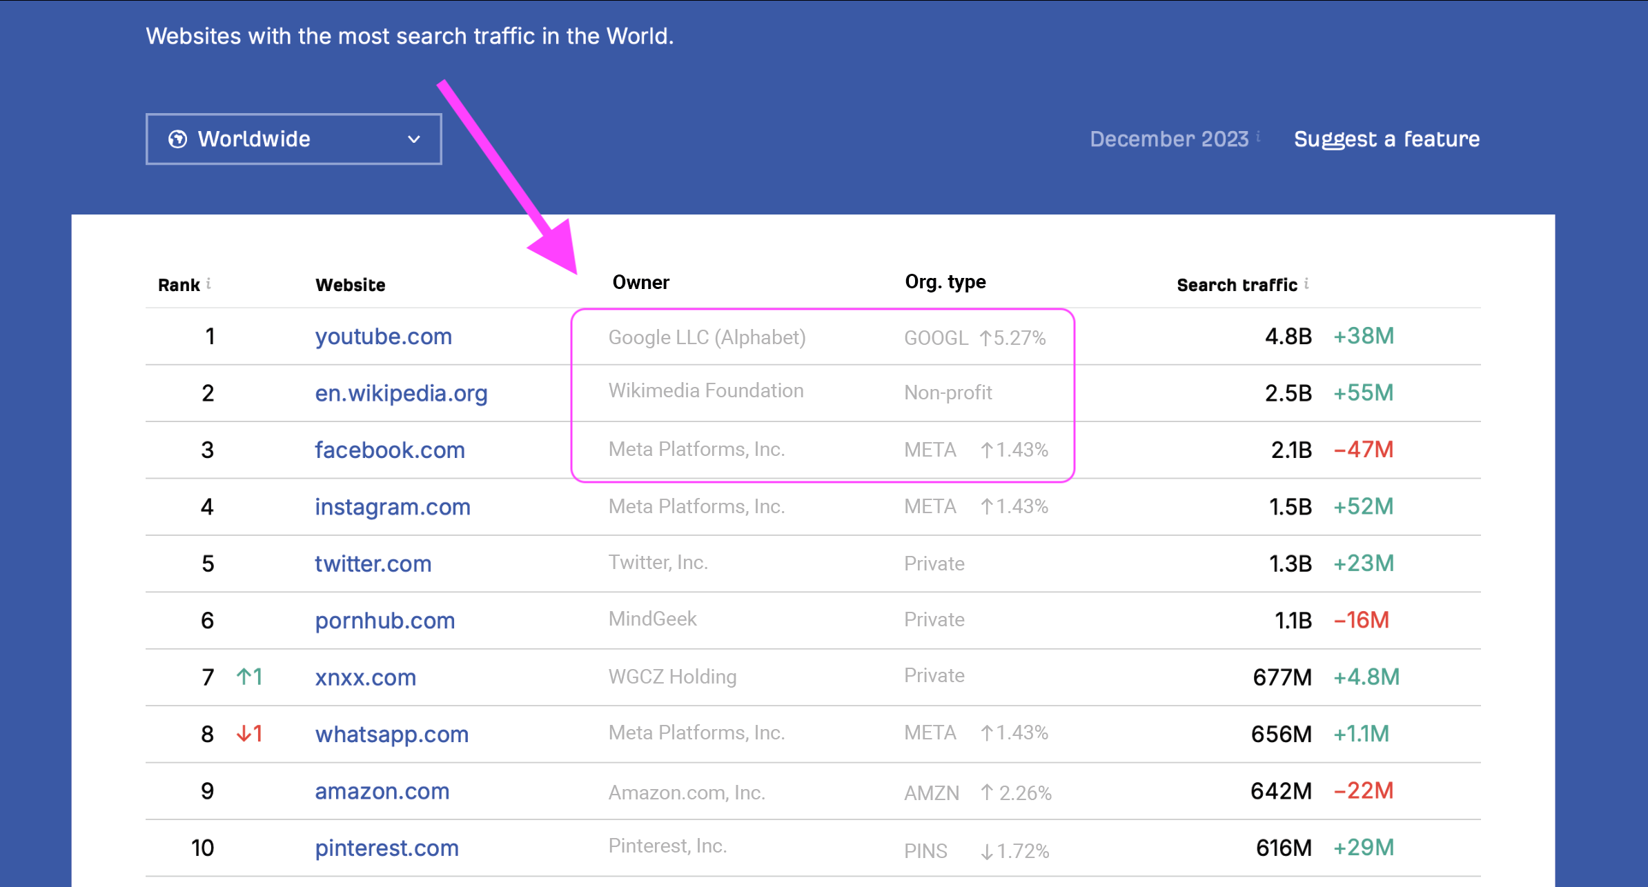Click ↑2.26% stock change for AMZN
1648x887 pixels.
(1016, 794)
